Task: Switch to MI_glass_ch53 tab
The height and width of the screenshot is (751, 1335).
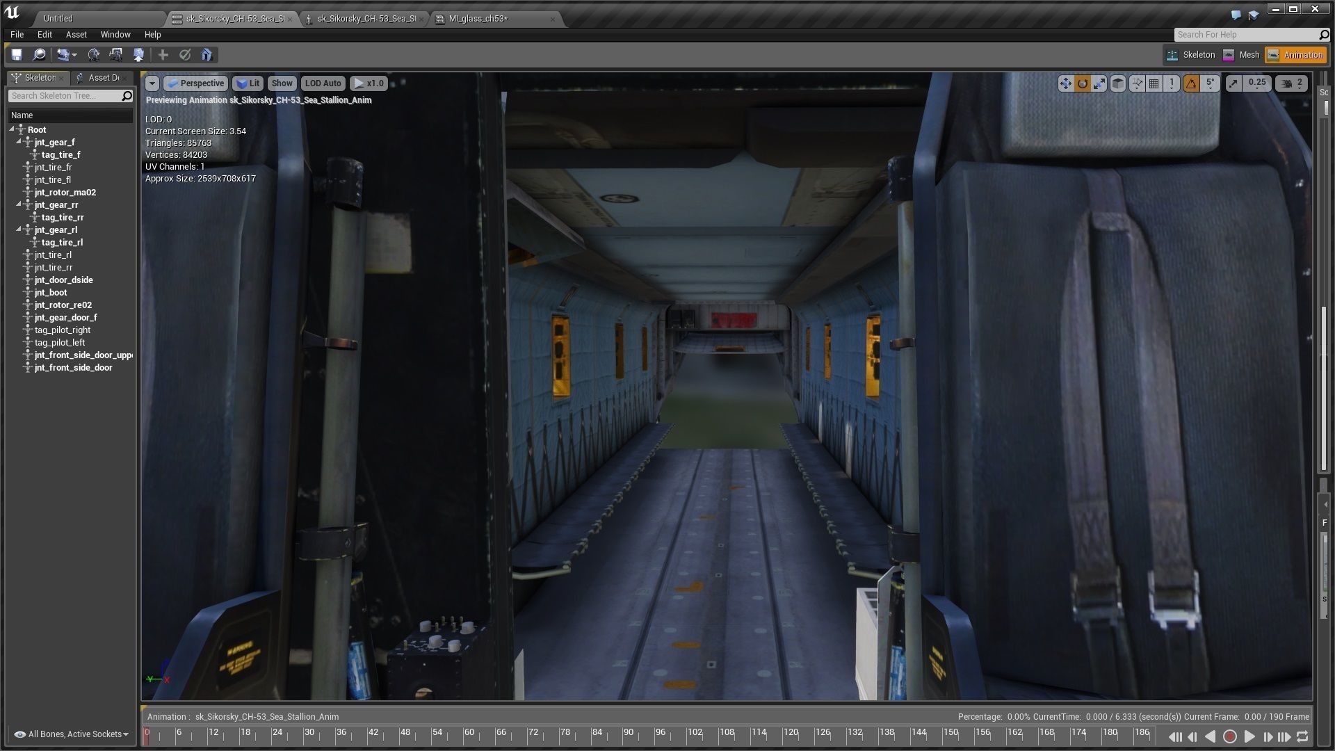Action: click(478, 19)
